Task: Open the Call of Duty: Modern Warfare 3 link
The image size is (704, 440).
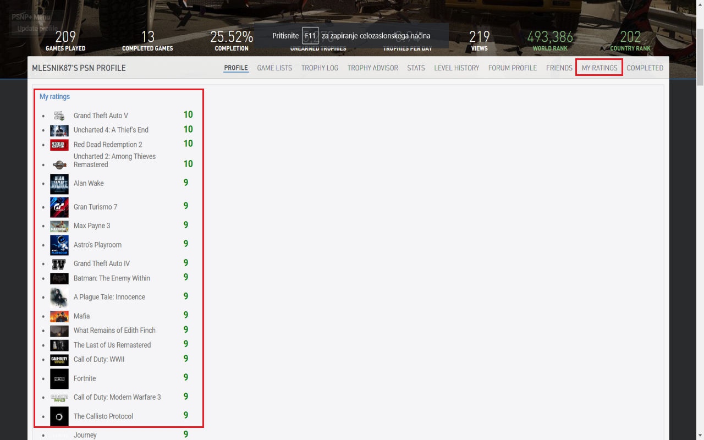Action: (x=117, y=397)
